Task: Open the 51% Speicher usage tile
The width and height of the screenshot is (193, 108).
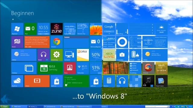Action: (96, 68)
